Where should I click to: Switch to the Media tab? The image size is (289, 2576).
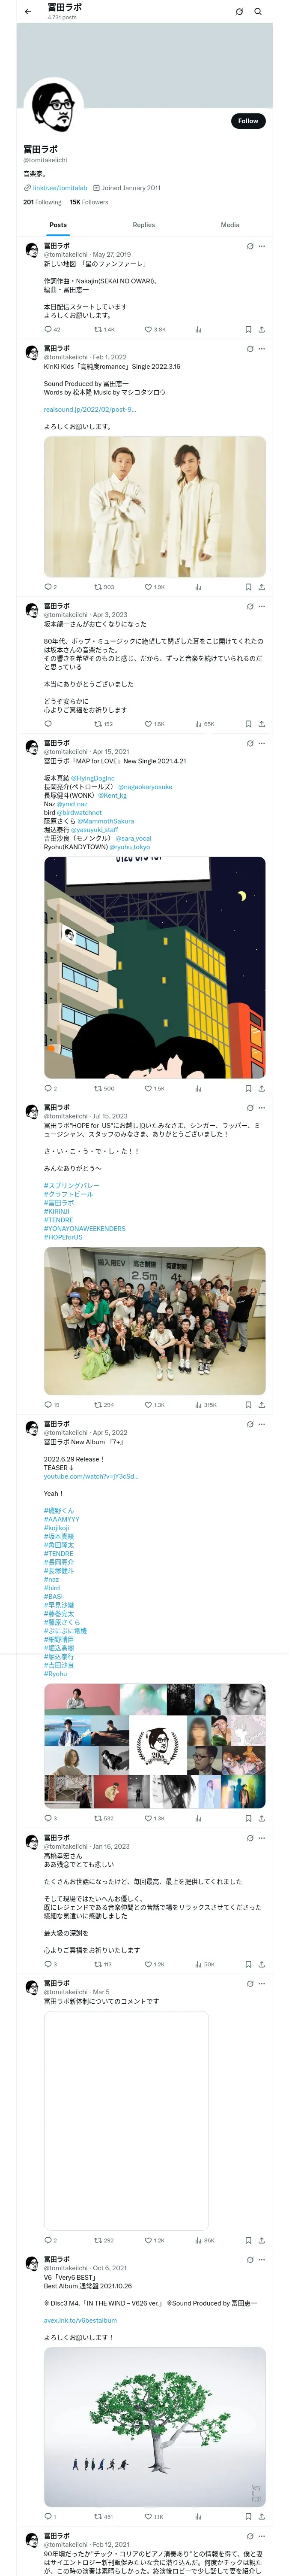[x=230, y=225]
